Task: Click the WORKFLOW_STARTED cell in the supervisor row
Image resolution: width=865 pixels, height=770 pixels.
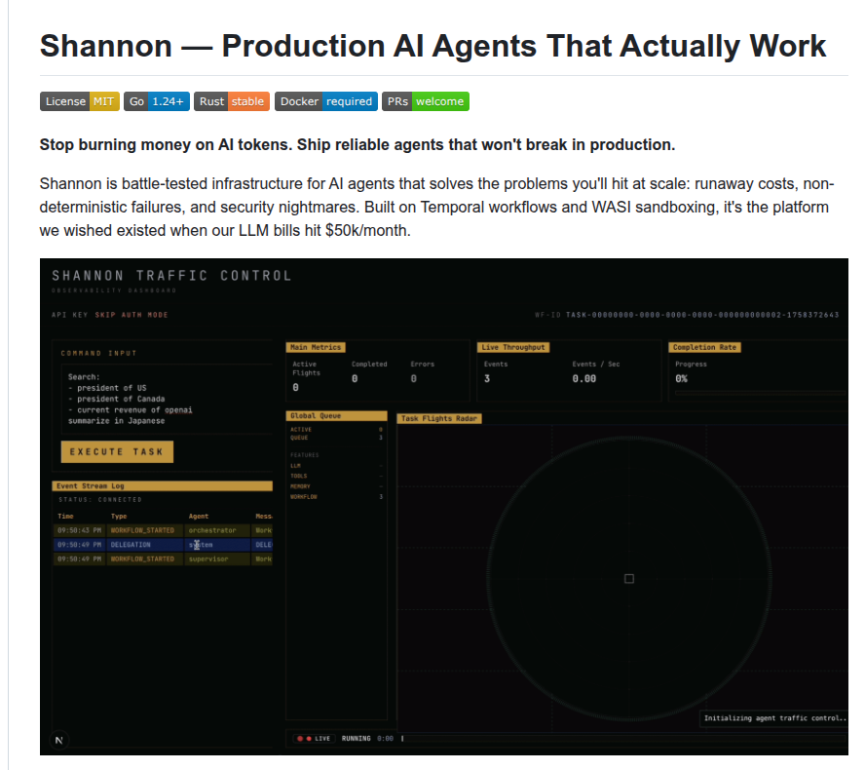Action: tap(146, 559)
